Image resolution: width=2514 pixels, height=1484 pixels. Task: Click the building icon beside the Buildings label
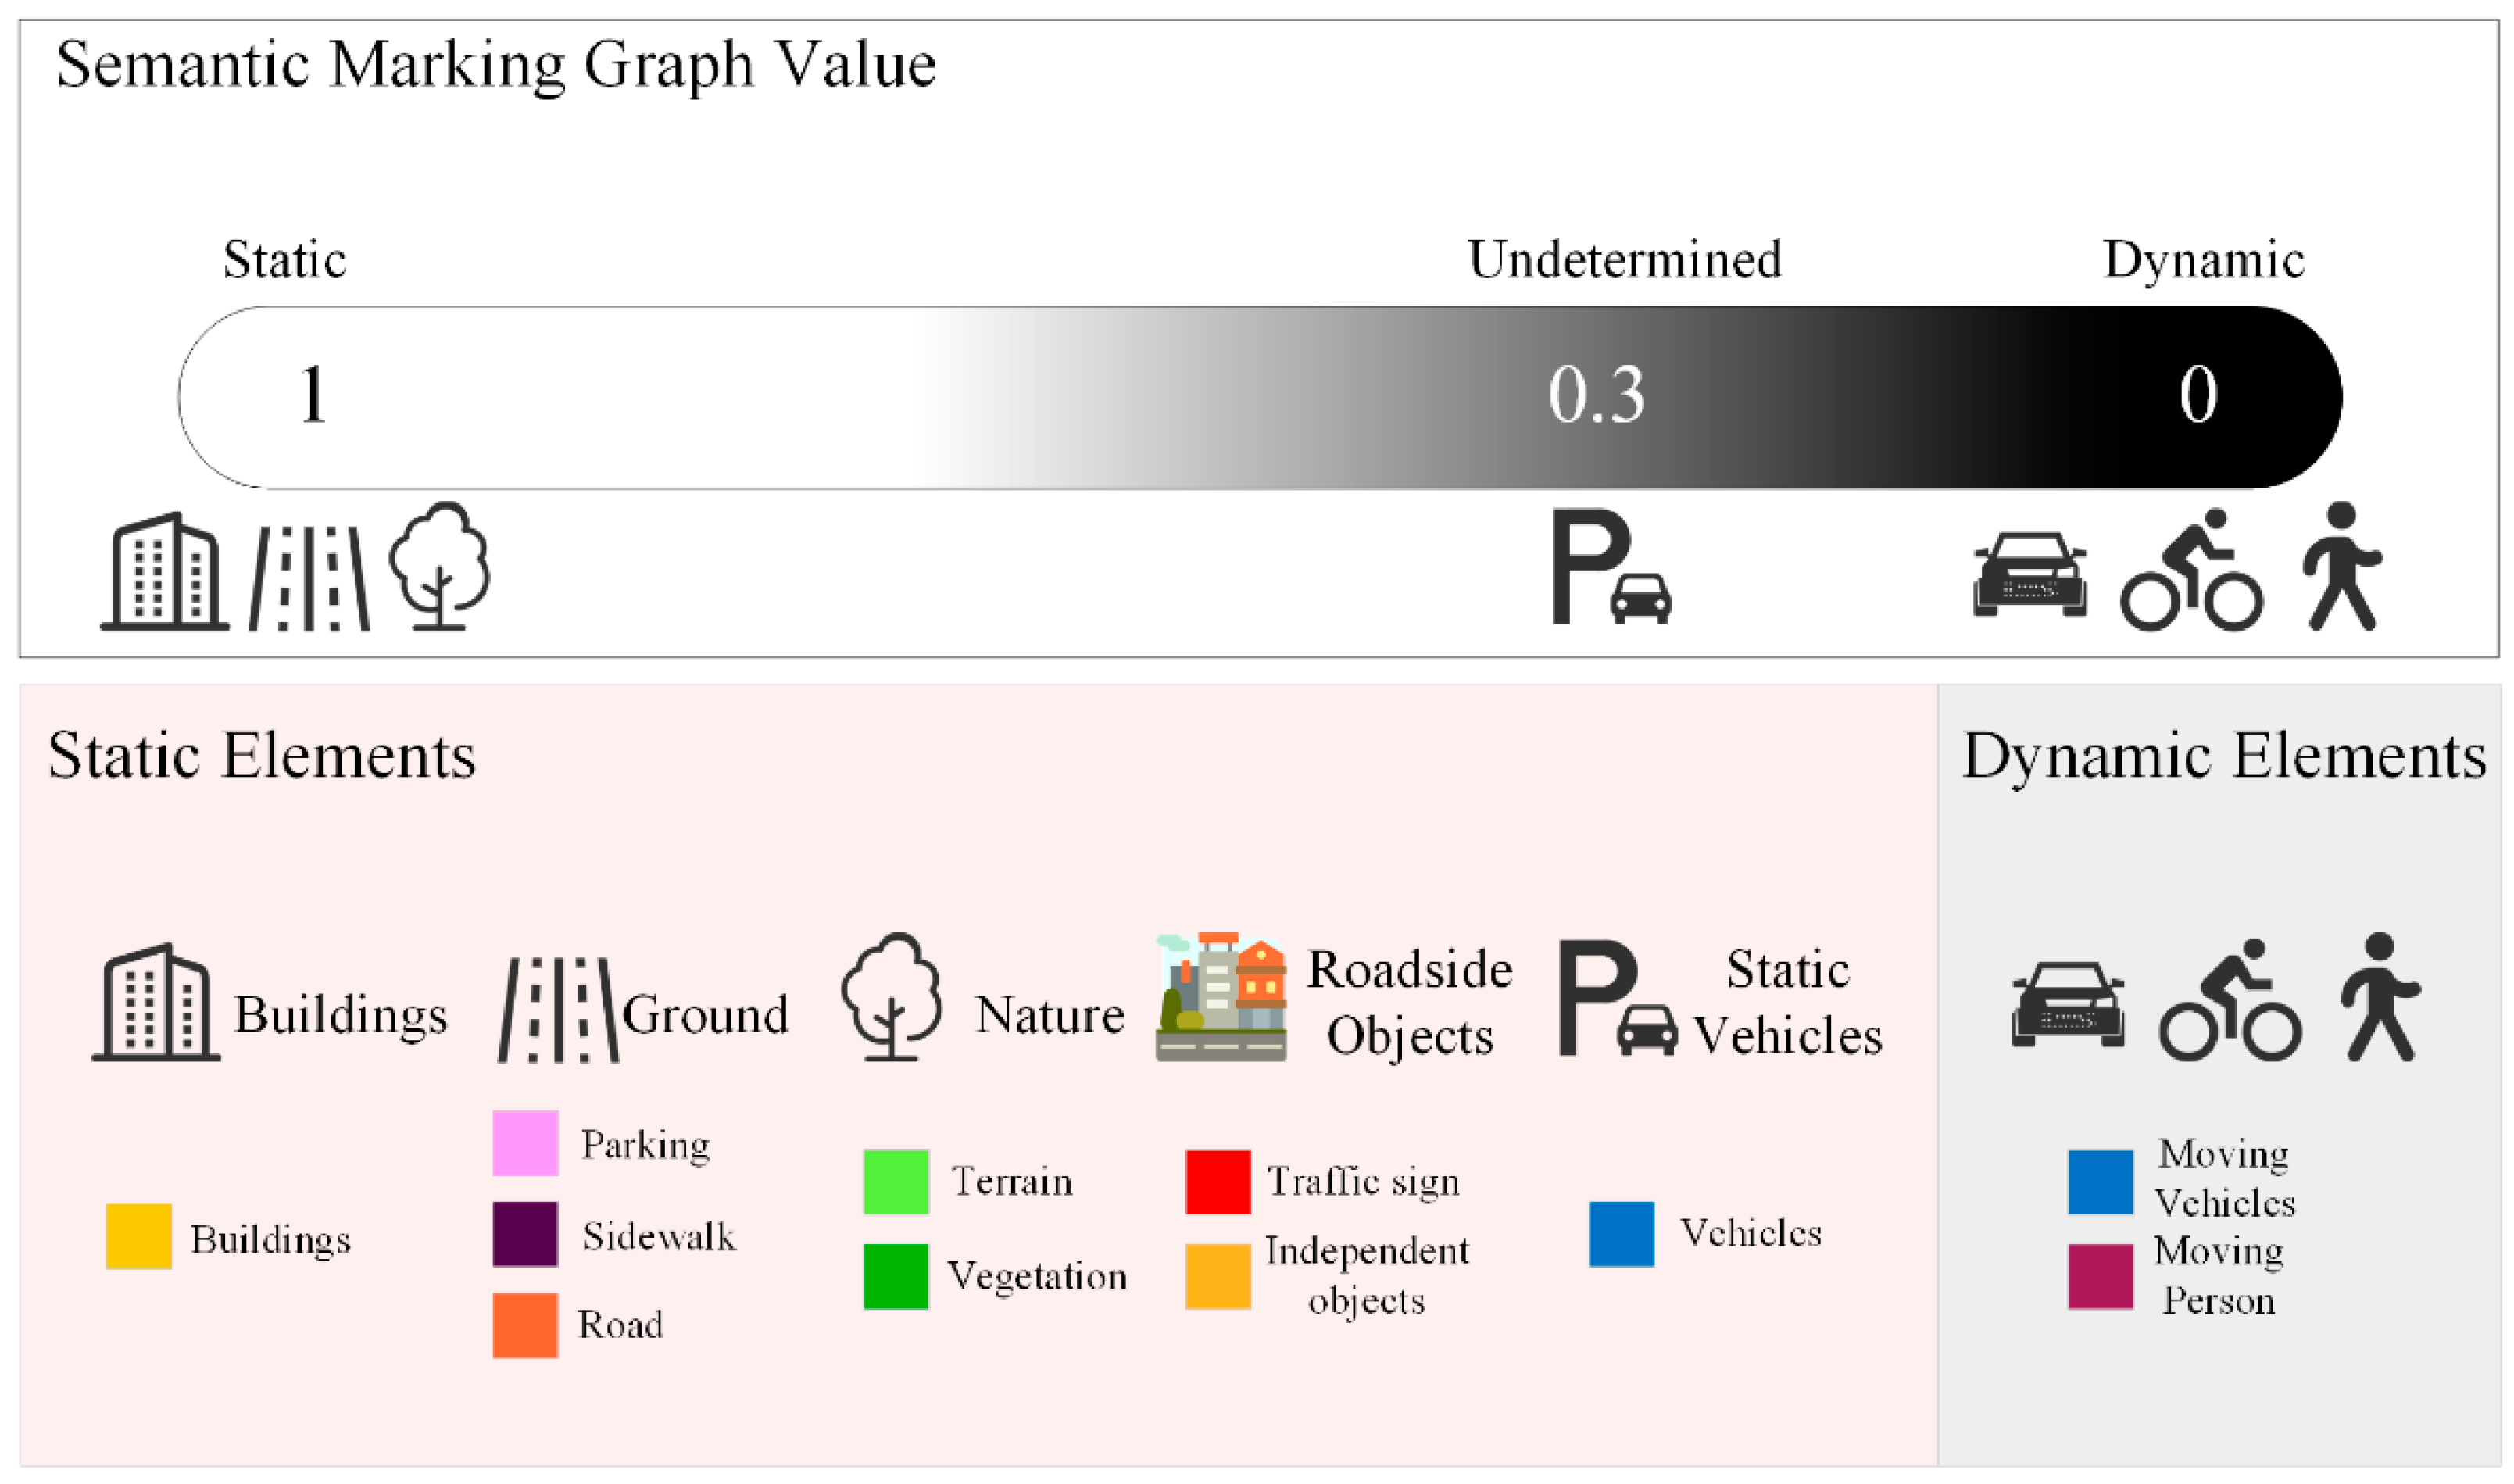(156, 1002)
